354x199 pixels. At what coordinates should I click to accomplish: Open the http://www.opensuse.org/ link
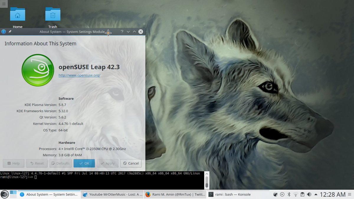[x=79, y=75]
